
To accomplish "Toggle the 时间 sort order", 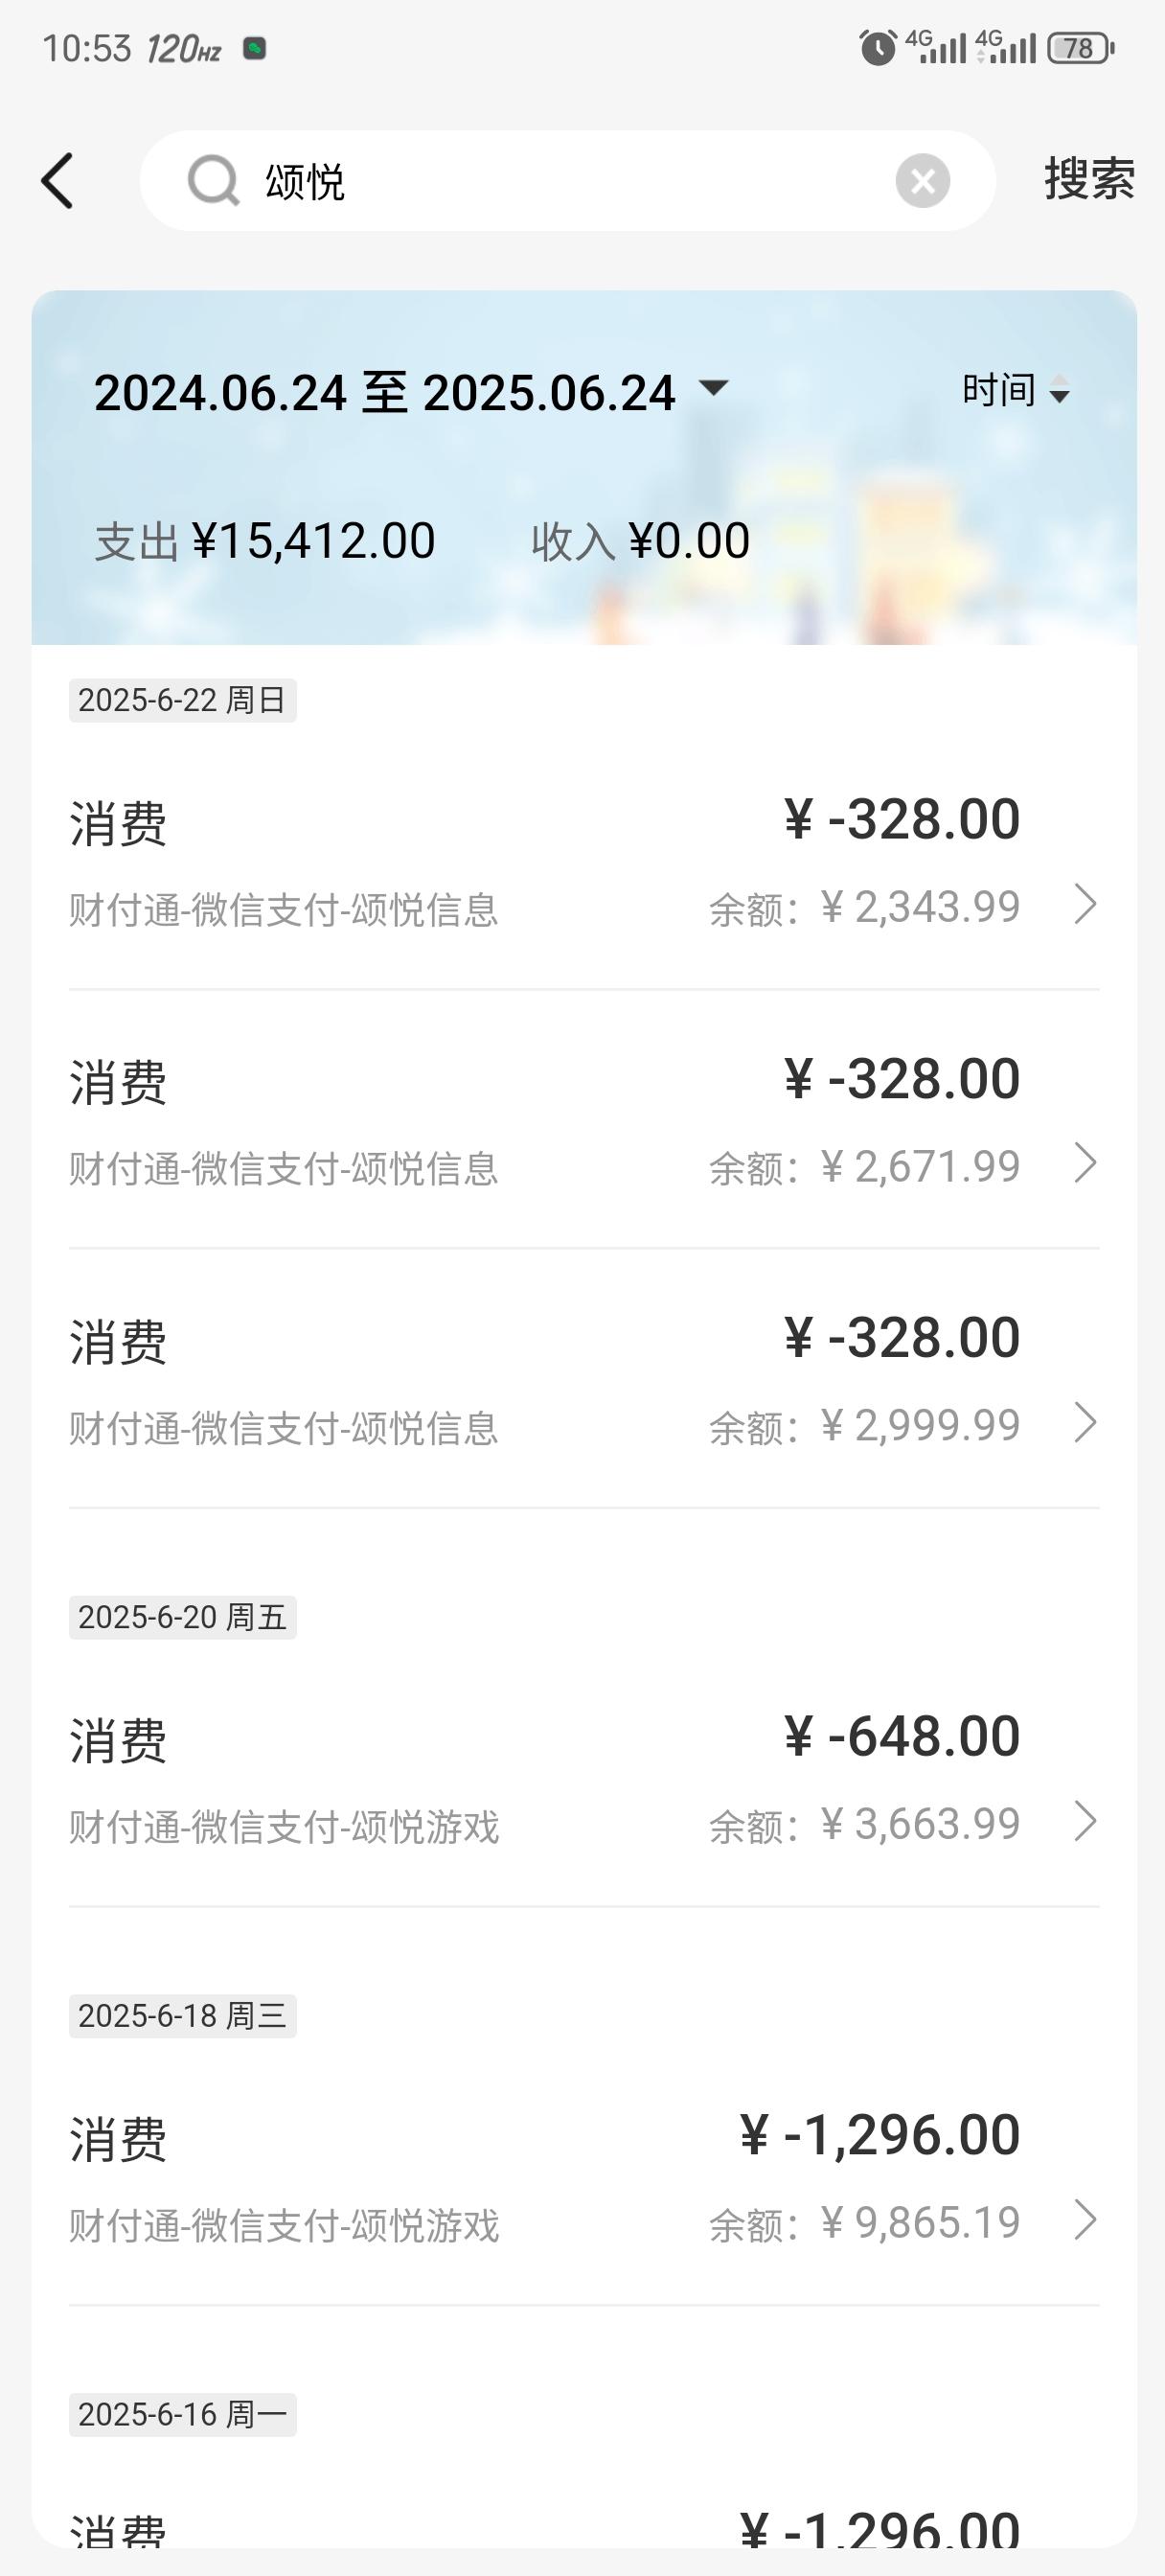I will click(1016, 390).
